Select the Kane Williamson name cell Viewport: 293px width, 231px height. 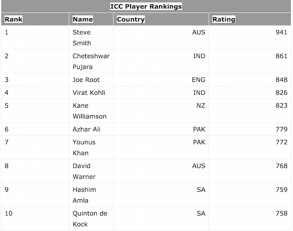pyautogui.click(x=90, y=111)
